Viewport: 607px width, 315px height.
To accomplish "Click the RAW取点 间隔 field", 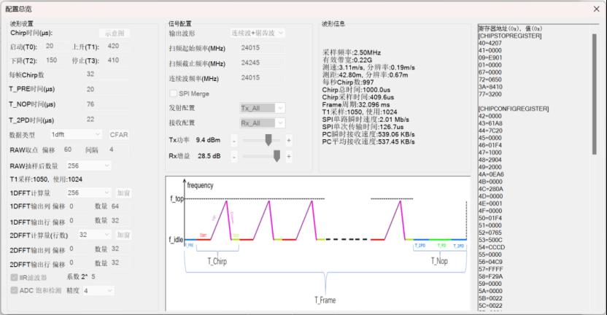I will point(117,149).
